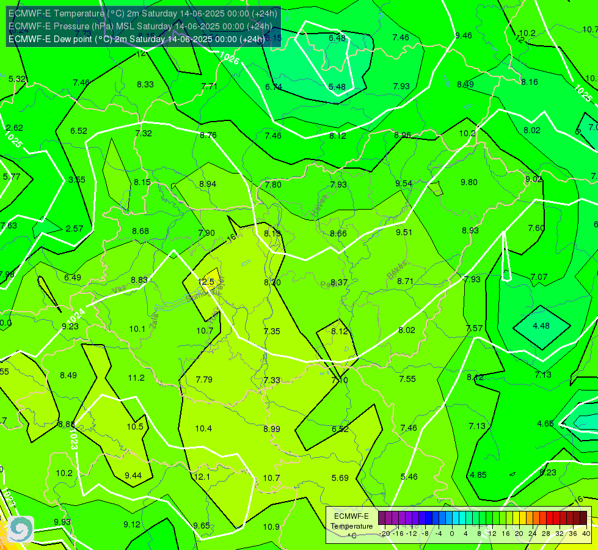Screen dimensions: 598x550
Task: Click the 5.69 dew point value
Action: point(340,478)
